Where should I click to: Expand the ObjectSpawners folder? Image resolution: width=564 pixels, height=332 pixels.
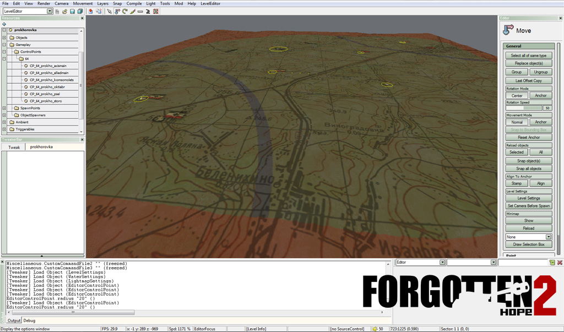coord(4,115)
